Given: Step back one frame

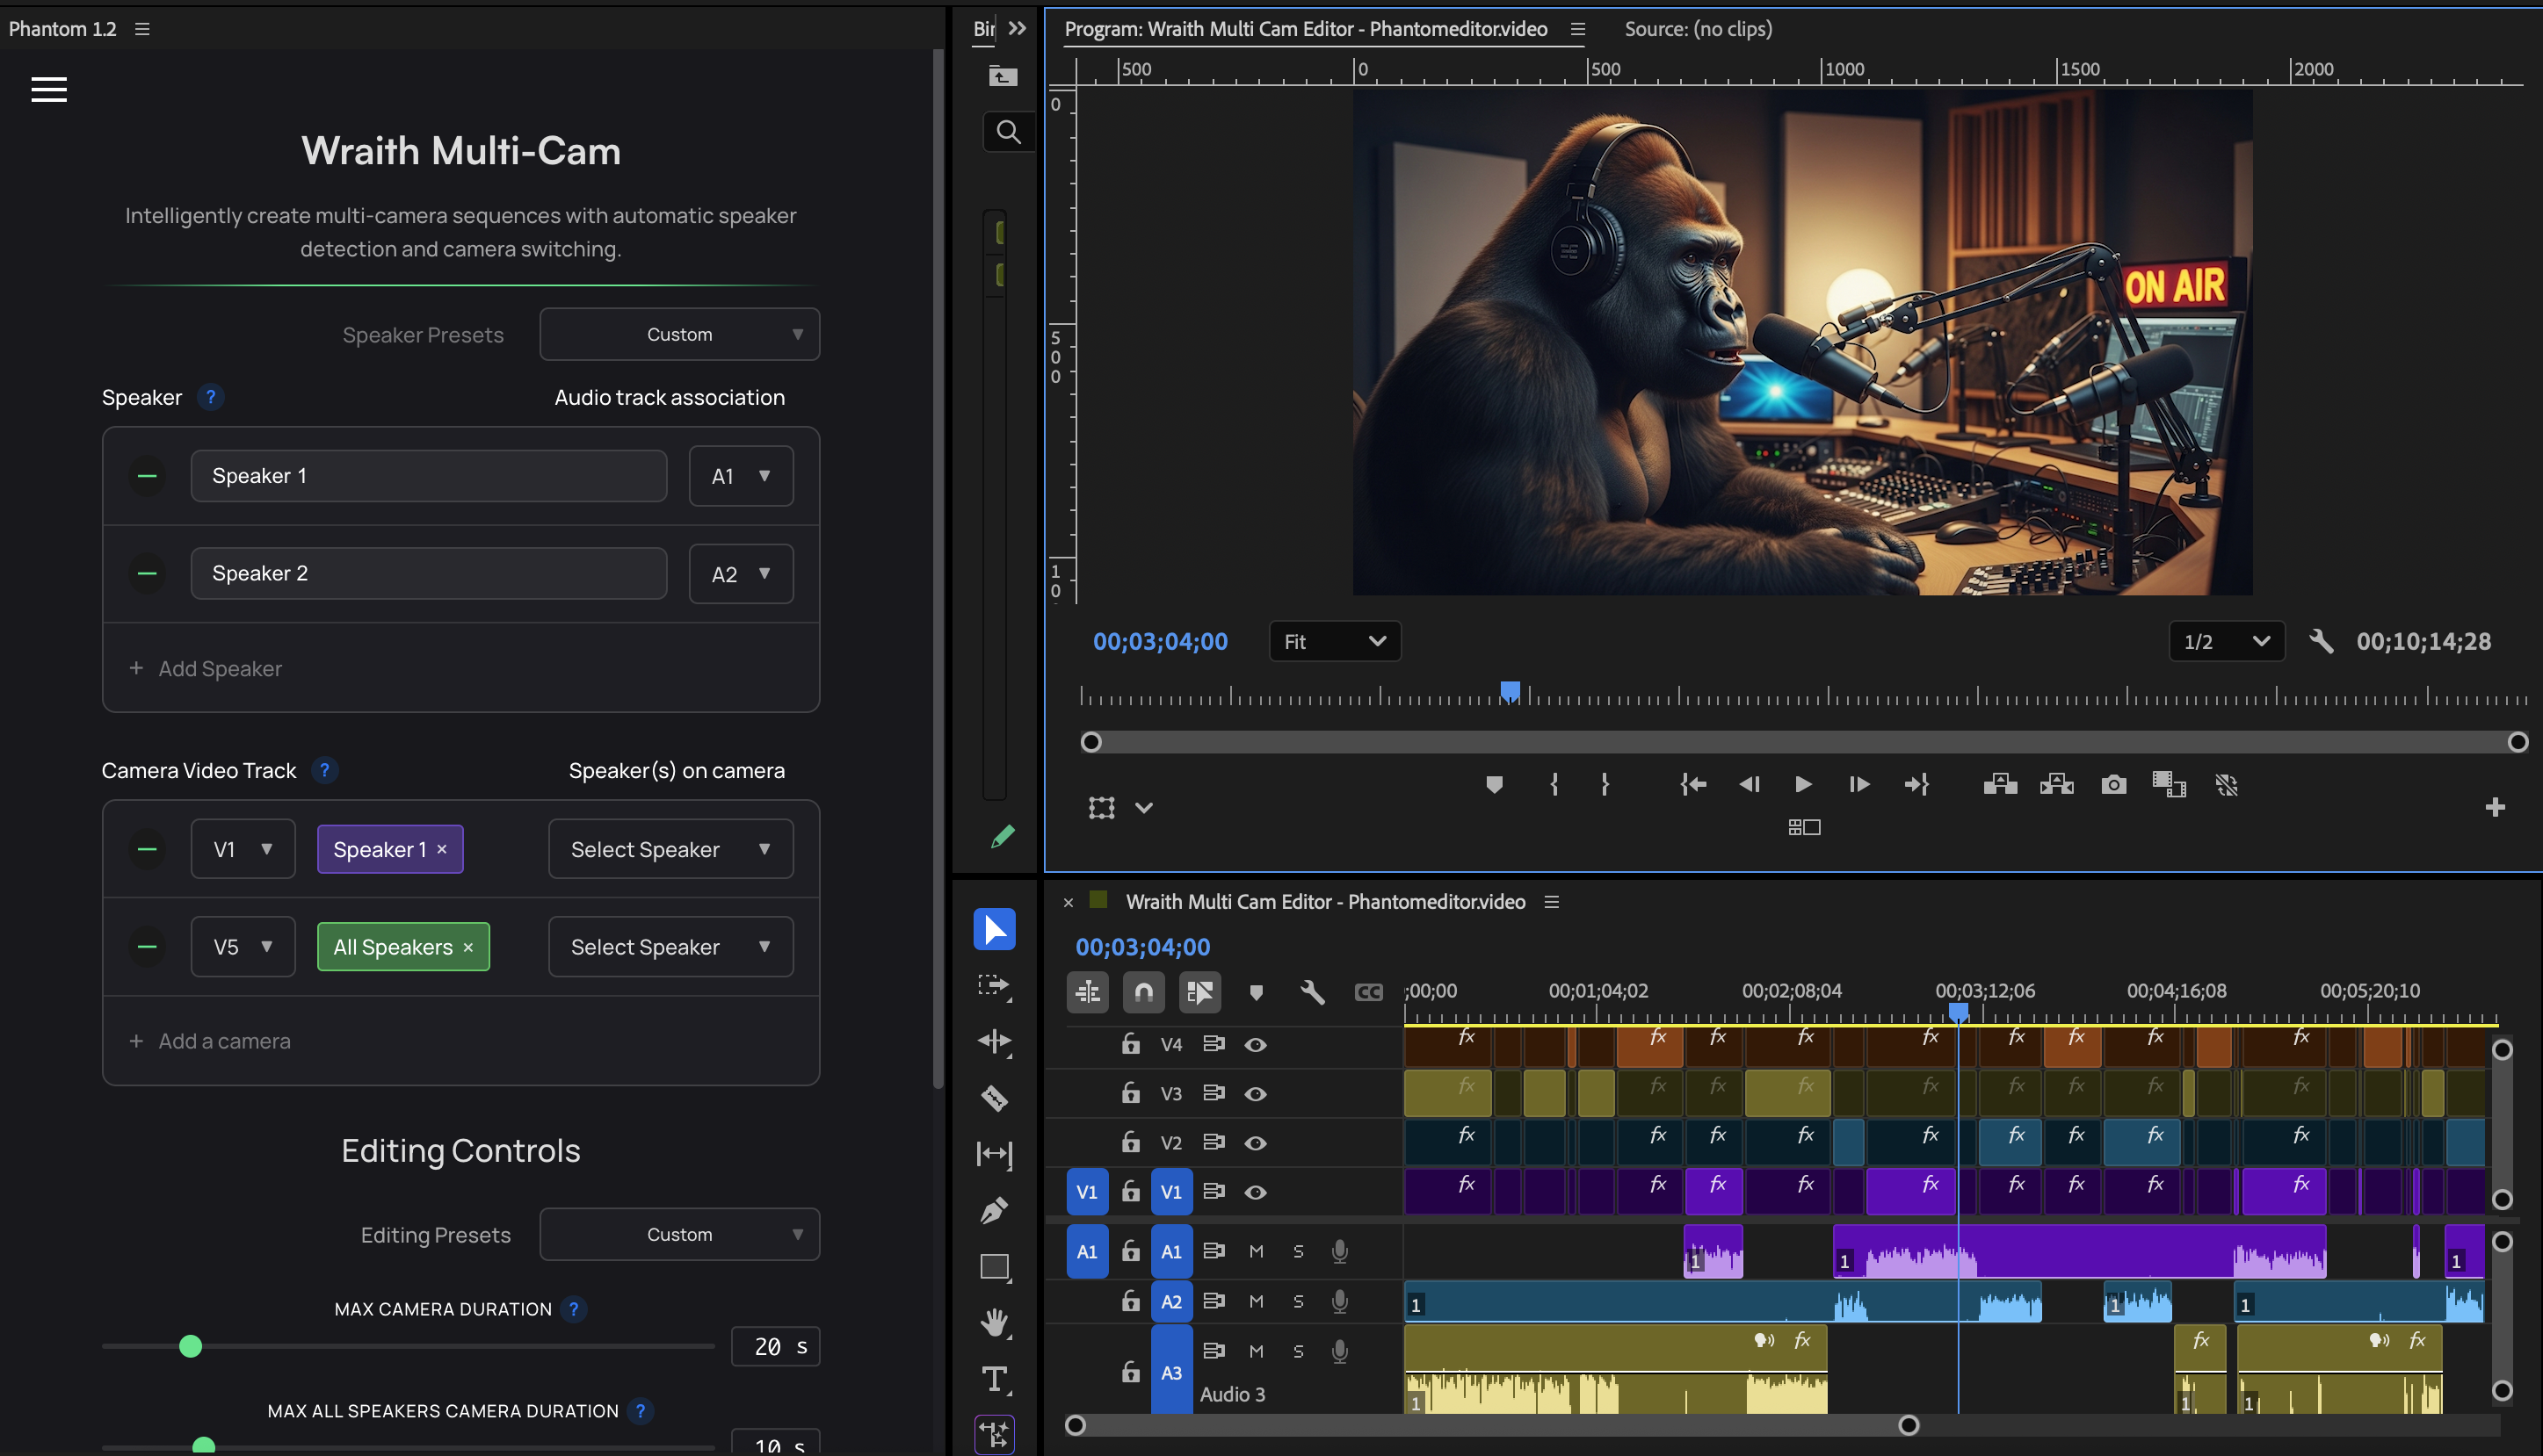Looking at the screenshot, I should point(1749,785).
